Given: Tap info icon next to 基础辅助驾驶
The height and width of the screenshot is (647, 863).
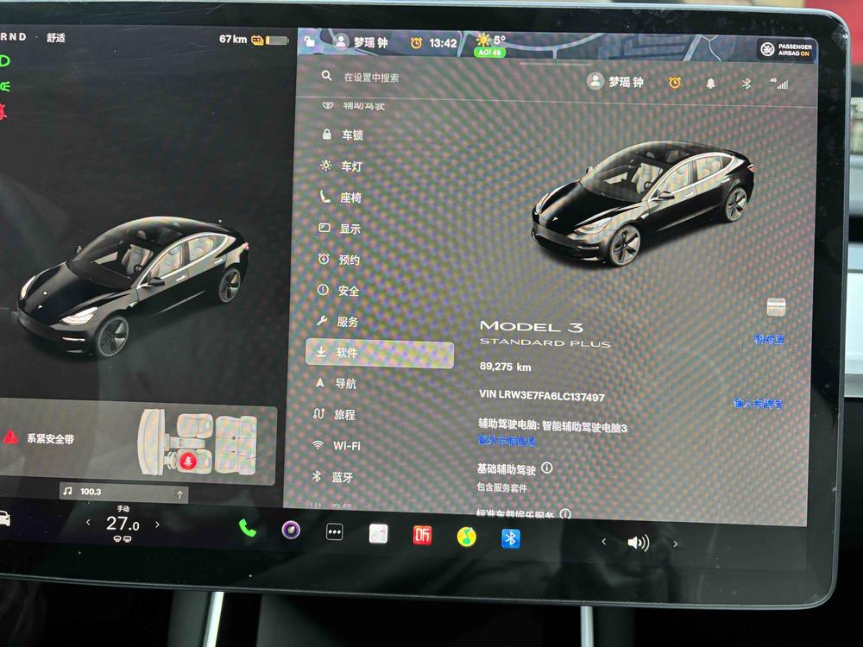Looking at the screenshot, I should click(547, 468).
